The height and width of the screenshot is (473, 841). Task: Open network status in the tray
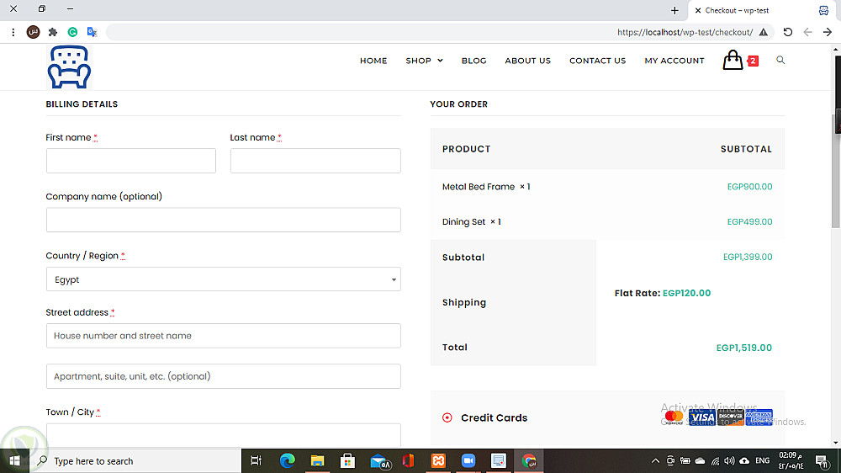715,460
